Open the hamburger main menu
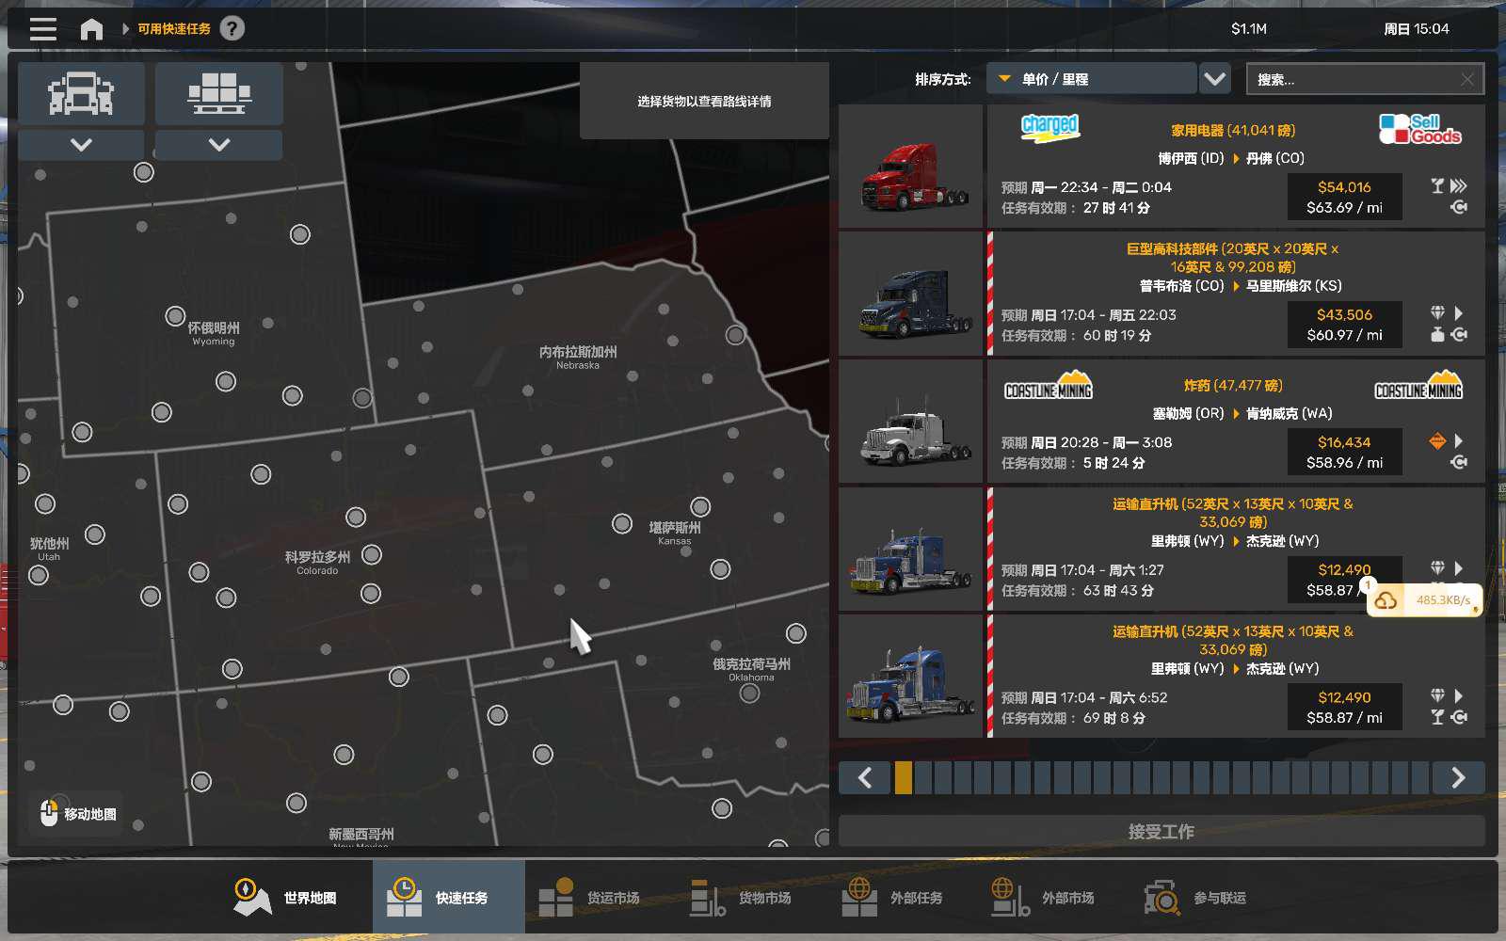The width and height of the screenshot is (1506, 941). click(x=42, y=29)
